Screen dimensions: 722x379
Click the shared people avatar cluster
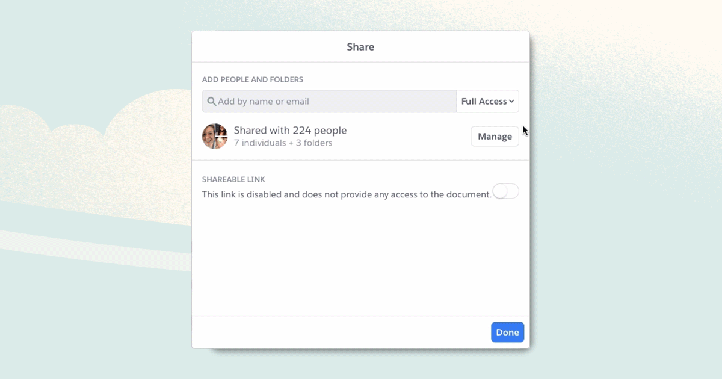[x=215, y=137]
